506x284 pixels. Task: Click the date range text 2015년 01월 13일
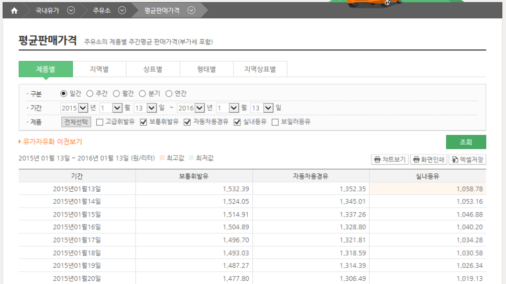tap(44, 158)
